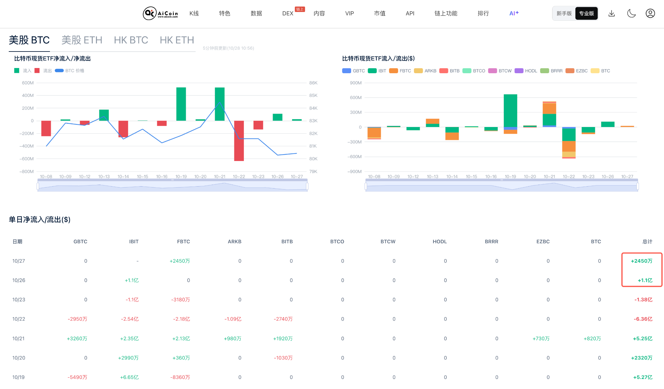This screenshot has height=389, width=664.
Task: Toggle BRRR legend series
Action: (x=551, y=71)
